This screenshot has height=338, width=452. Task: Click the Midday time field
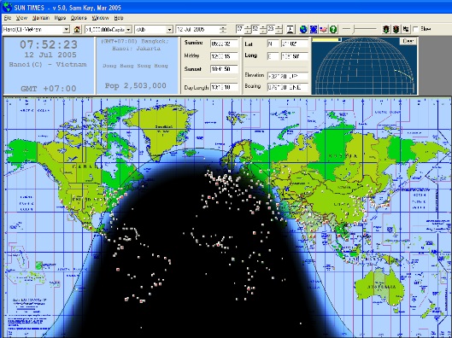coord(224,56)
